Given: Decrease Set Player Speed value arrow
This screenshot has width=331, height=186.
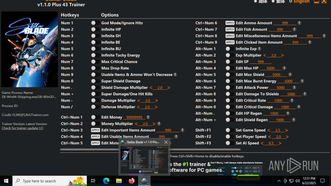Looking at the screenshot, I should click(x=269, y=137).
